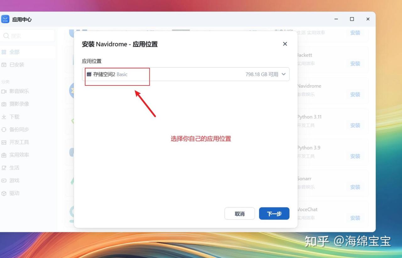402x258 pixels.
Task: Click the 游戏 gamepad icon
Action: pos(4,181)
